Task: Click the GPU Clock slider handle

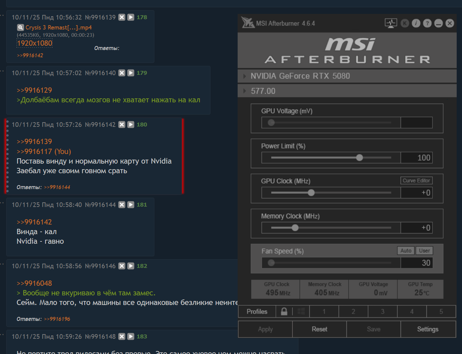Action: pyautogui.click(x=311, y=193)
